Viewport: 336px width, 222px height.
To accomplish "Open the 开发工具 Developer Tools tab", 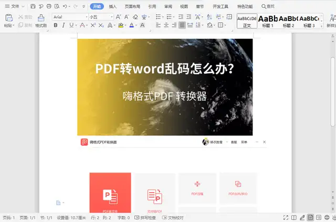I will (220, 6).
